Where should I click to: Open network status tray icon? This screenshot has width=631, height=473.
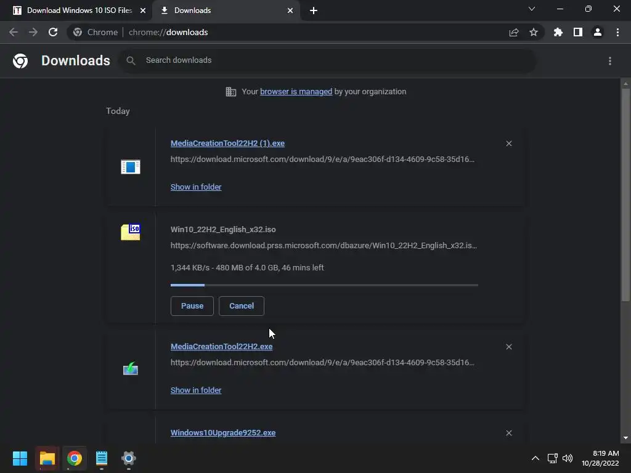(x=553, y=458)
